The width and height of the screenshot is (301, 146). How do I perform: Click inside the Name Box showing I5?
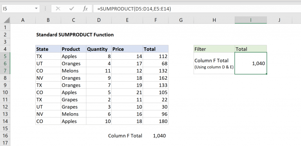18,9
